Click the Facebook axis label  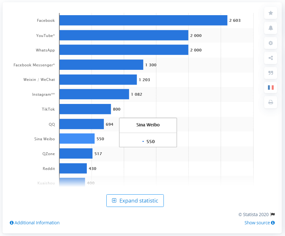(x=46, y=21)
